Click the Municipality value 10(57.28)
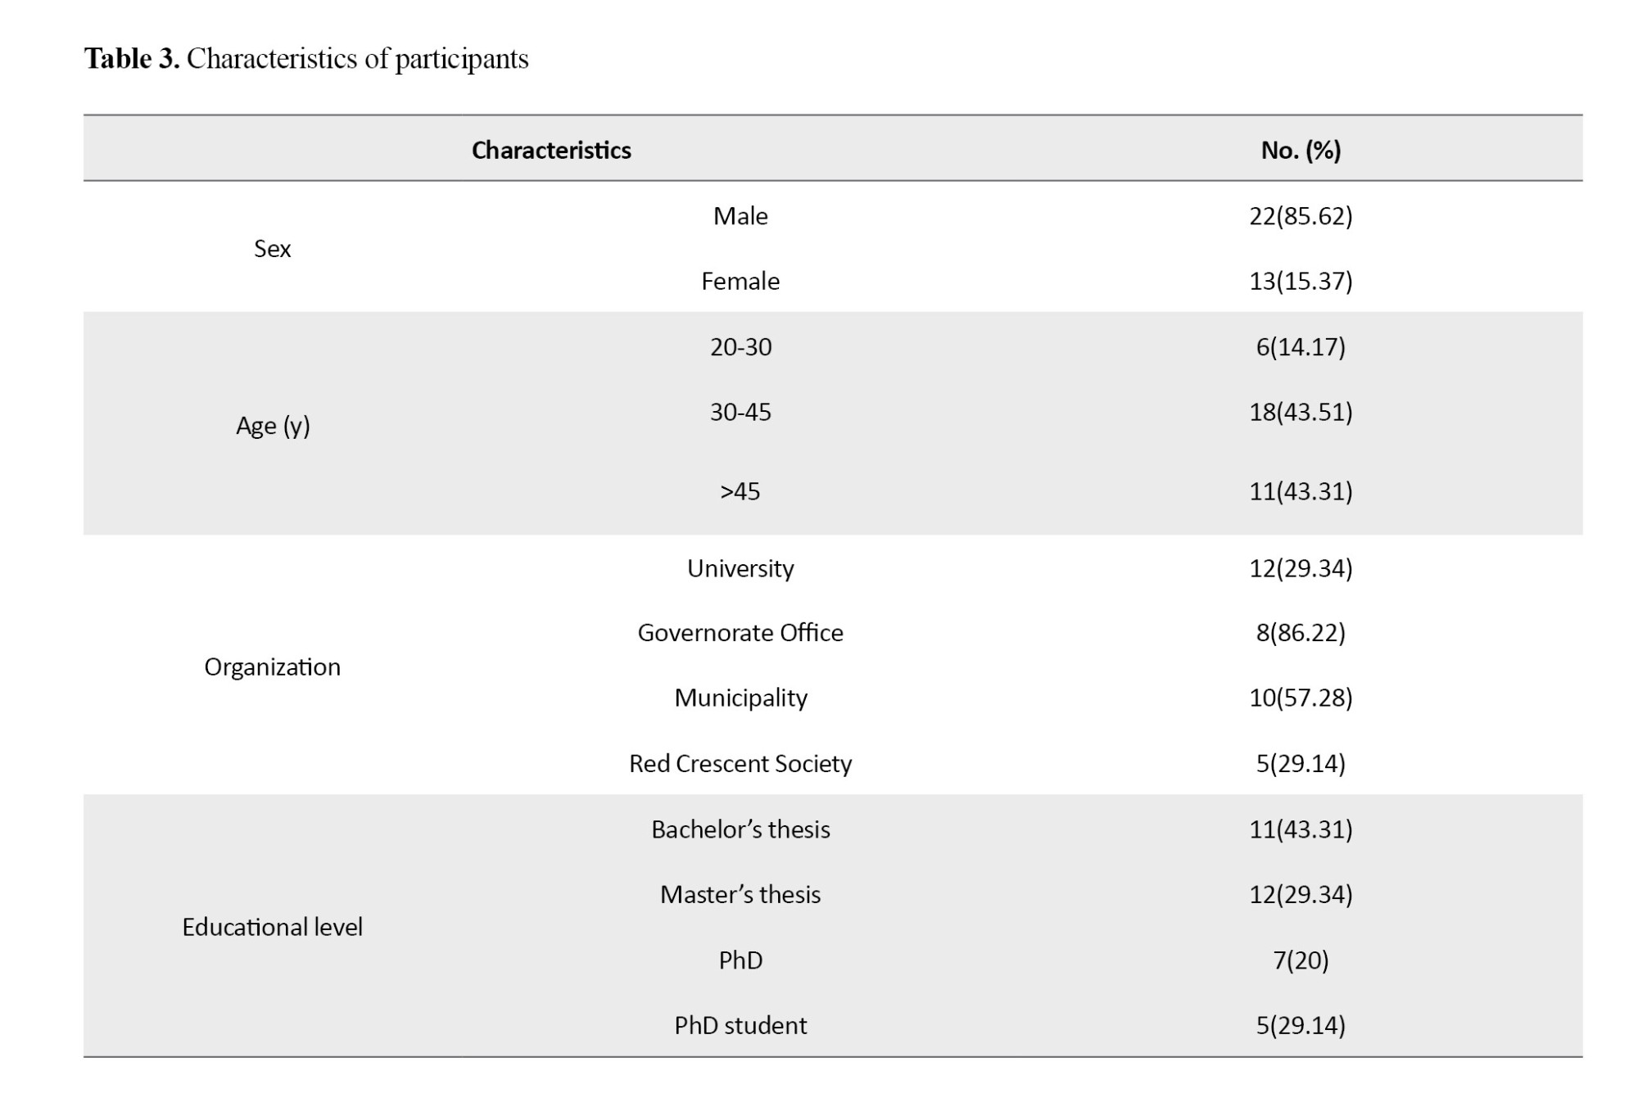The height and width of the screenshot is (1107, 1638). 1301,698
